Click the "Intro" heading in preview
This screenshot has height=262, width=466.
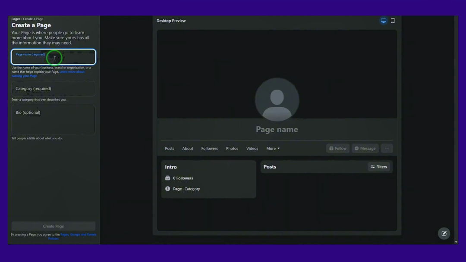click(171, 167)
